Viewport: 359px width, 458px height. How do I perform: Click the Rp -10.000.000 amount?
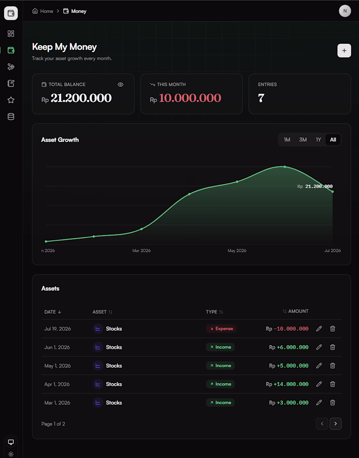click(287, 329)
